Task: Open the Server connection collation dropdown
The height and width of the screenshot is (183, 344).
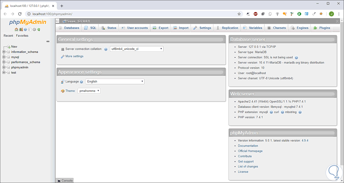Action: 137,49
